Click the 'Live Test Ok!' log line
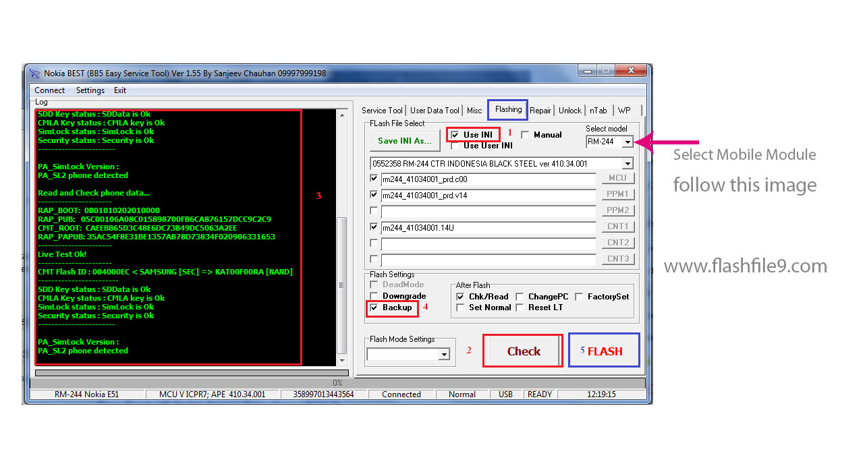Image resolution: width=865 pixels, height=468 pixels. point(62,254)
